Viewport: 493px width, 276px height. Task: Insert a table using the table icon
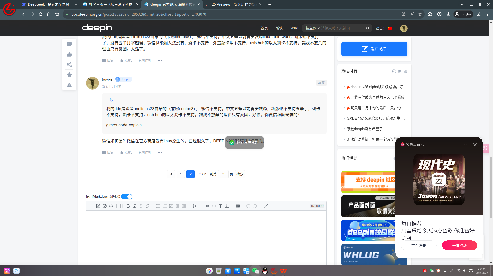238,206
